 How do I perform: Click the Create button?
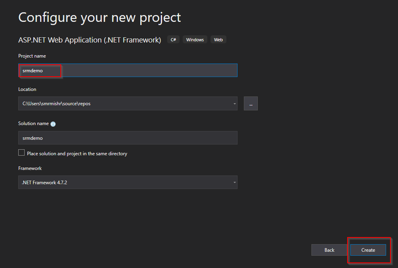tap(368, 250)
